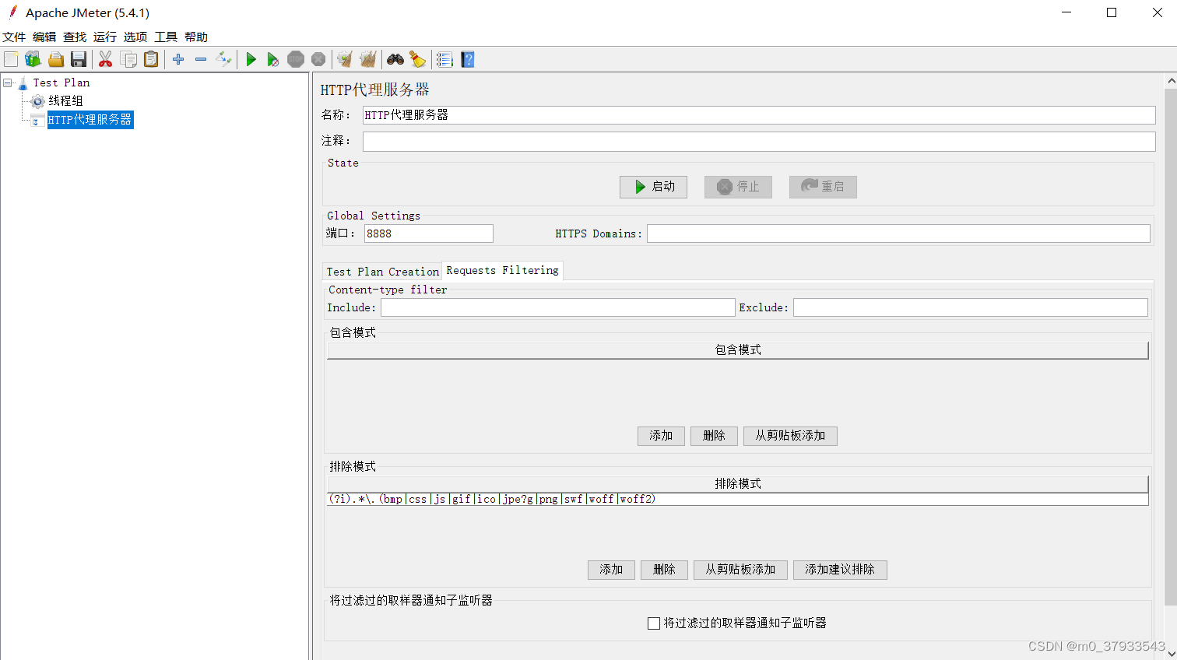Click the Clear All double broom icon
Screen dimensions: 1177x660
tap(367, 59)
